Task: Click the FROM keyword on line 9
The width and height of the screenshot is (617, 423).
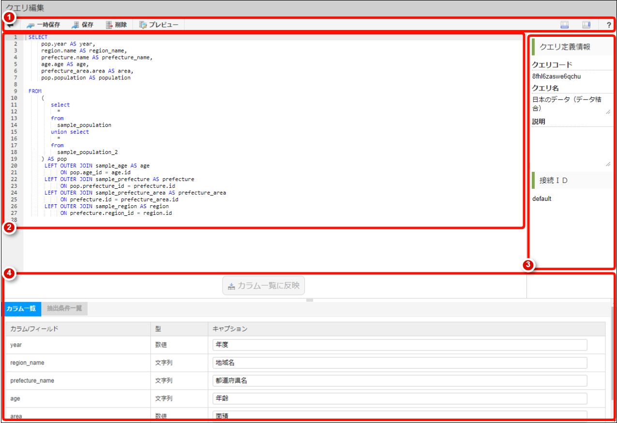Action: pos(35,91)
